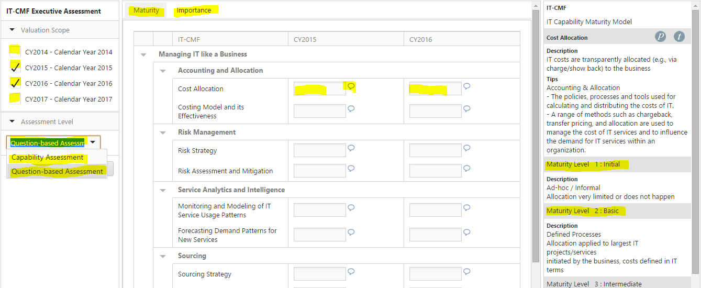Open comment icon for Risk Assessment and Mitigation CY2016
This screenshot has width=701, height=288.
click(x=466, y=169)
